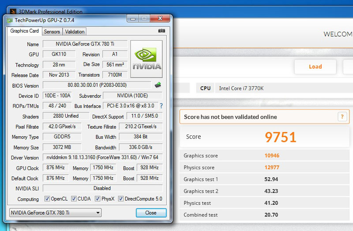Take a GPU-Z screenshot with camera icon
Screen dimensions: 353x231
[x=161, y=31]
